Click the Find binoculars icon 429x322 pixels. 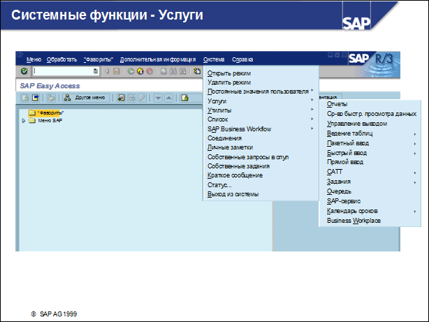coord(173,71)
